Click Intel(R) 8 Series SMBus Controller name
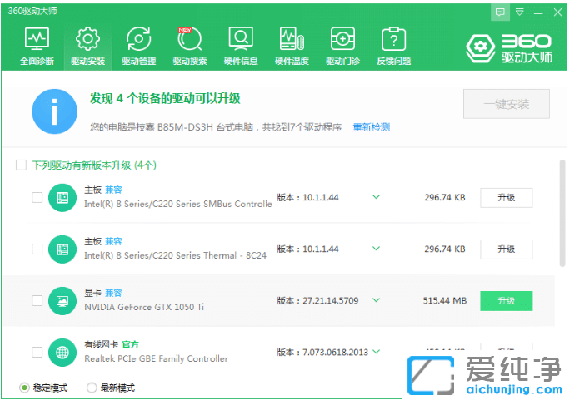 [x=177, y=205]
